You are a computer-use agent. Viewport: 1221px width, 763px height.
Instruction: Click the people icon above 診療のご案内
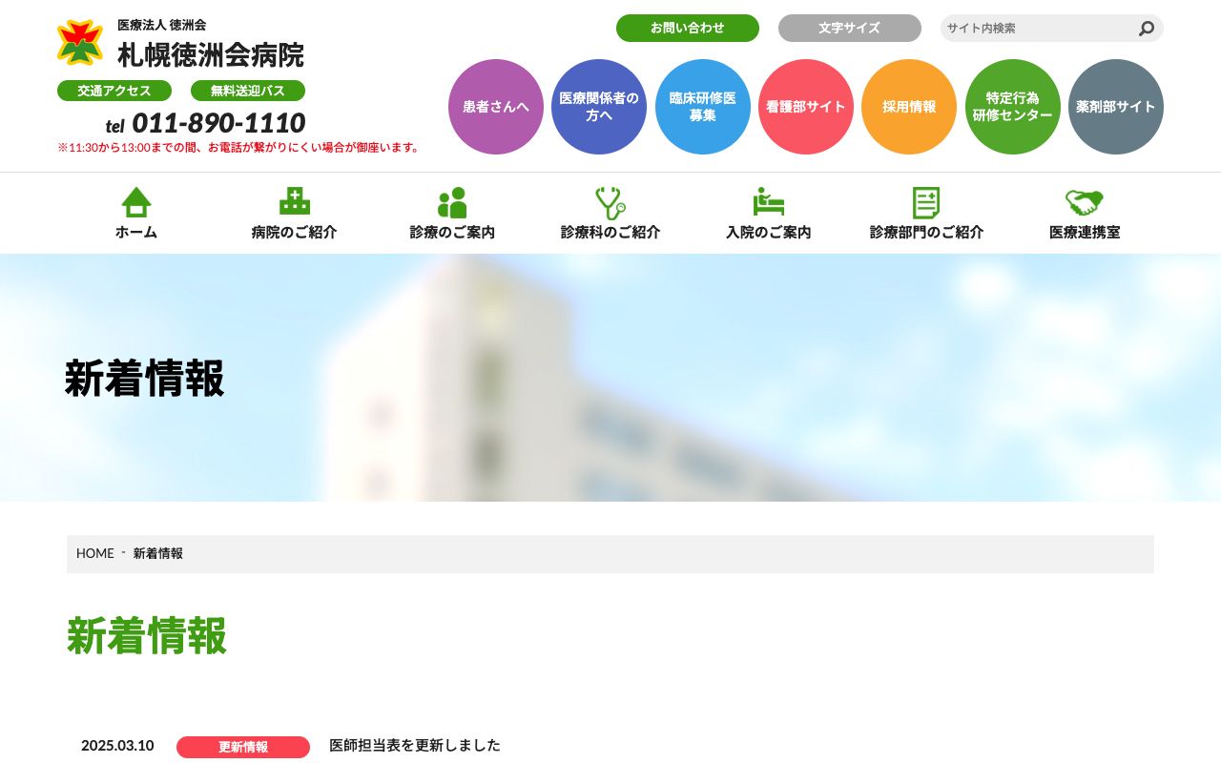click(x=451, y=202)
